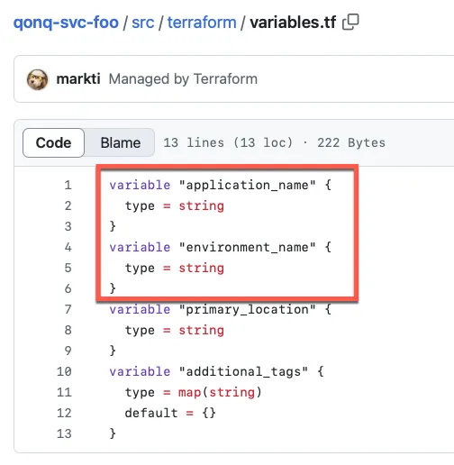Click the "additional_tags" variable text
This screenshot has width=454, height=465.
[x=243, y=371]
